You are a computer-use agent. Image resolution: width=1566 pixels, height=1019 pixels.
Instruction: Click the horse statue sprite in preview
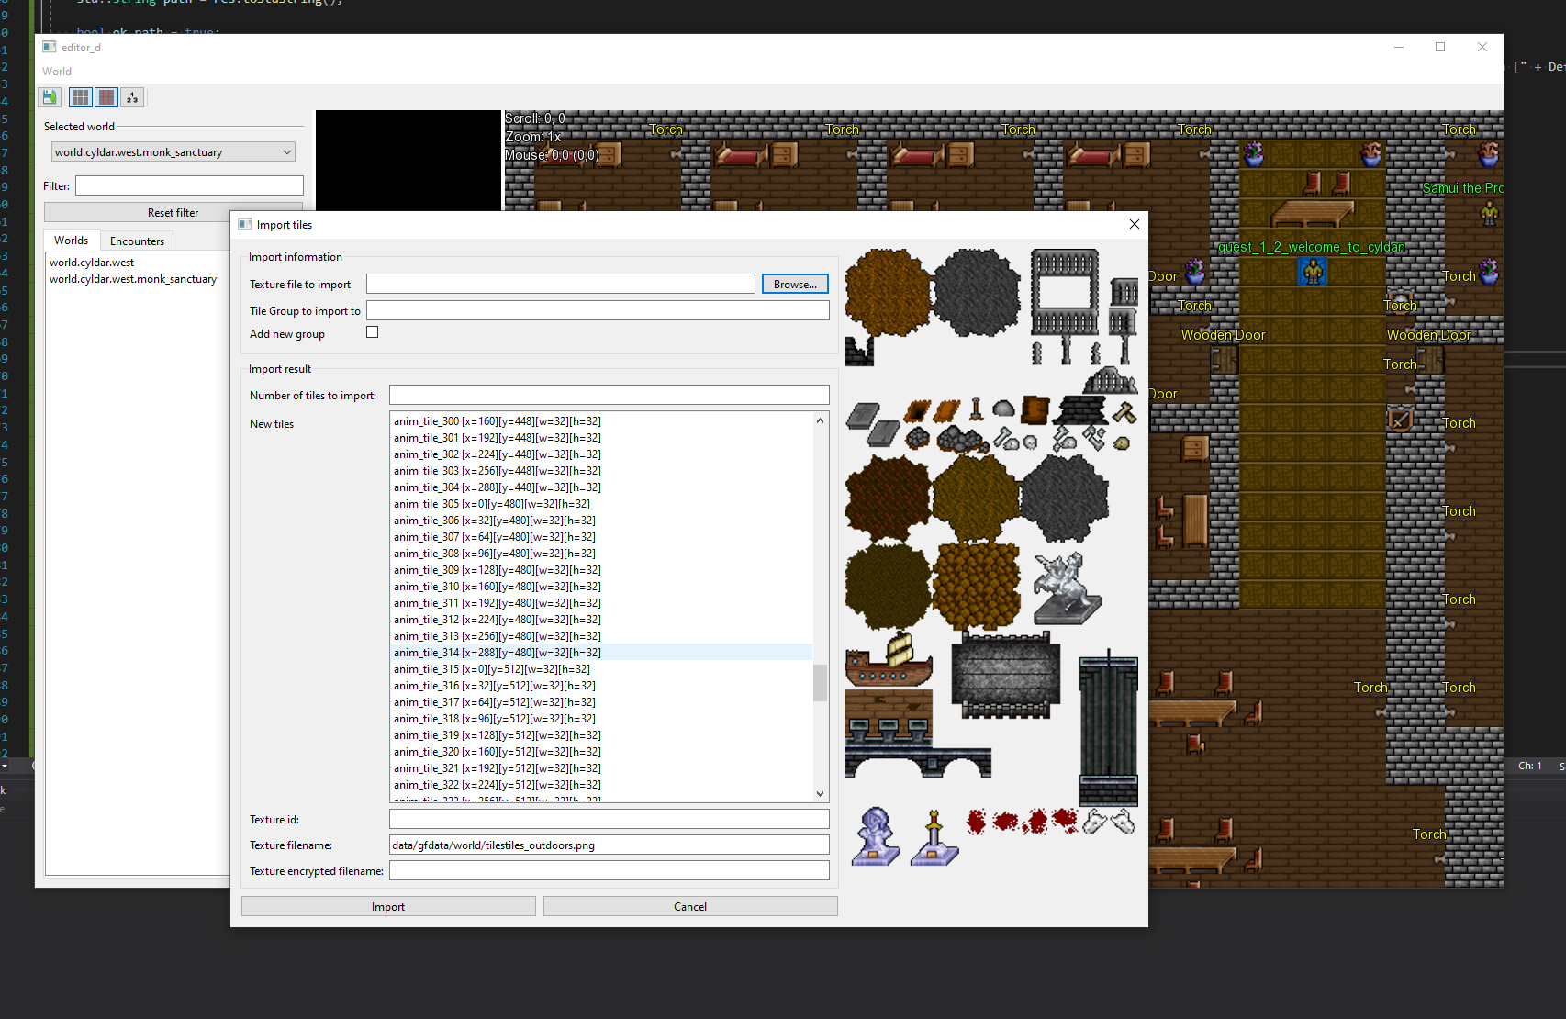point(1066,588)
